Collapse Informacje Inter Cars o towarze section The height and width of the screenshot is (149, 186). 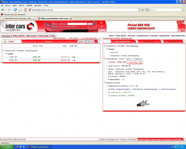[105, 58]
